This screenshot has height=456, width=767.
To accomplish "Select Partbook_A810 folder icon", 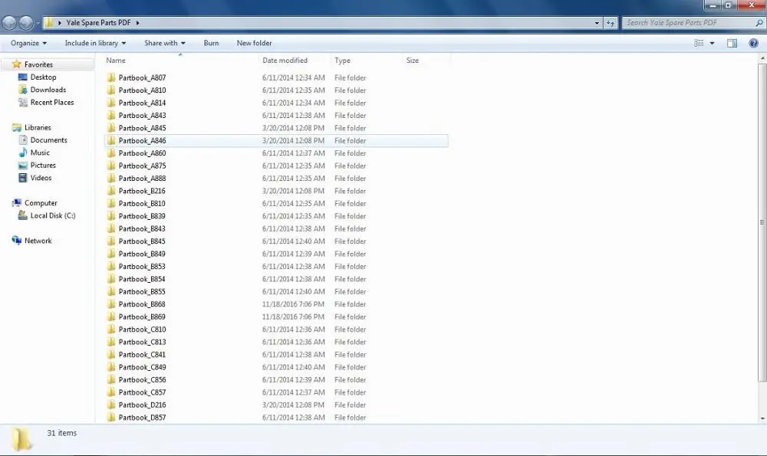I will coord(111,90).
